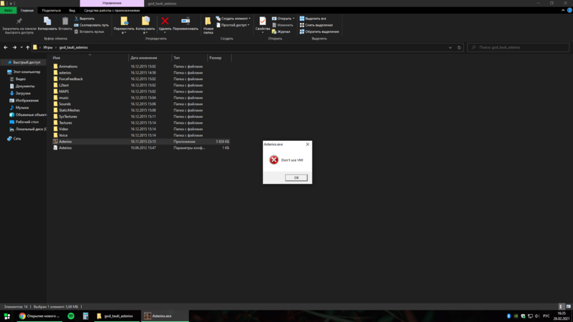Open Spotify from the taskbar
This screenshot has width=573, height=322.
pos(71,316)
